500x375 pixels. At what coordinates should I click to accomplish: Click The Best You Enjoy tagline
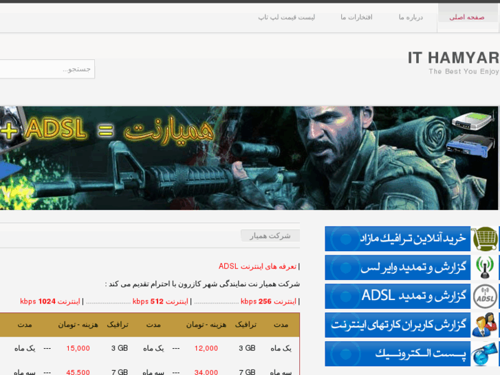pos(464,72)
